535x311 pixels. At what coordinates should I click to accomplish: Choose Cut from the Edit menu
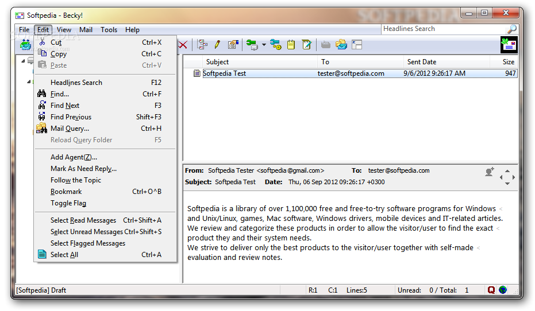(x=105, y=42)
